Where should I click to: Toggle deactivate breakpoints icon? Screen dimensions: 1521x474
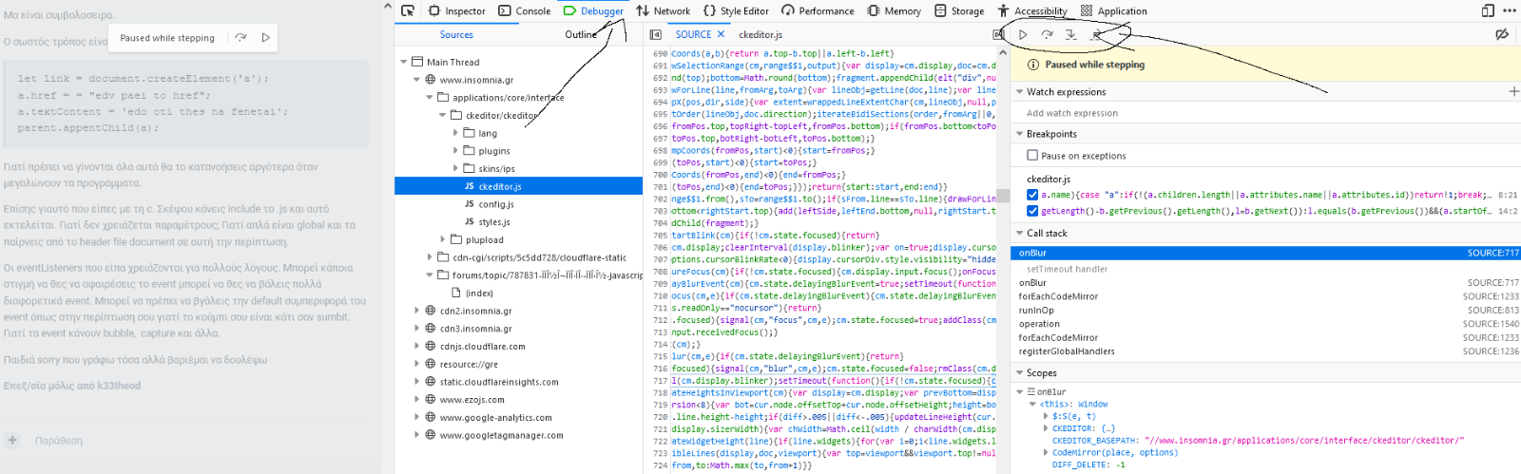[1502, 34]
